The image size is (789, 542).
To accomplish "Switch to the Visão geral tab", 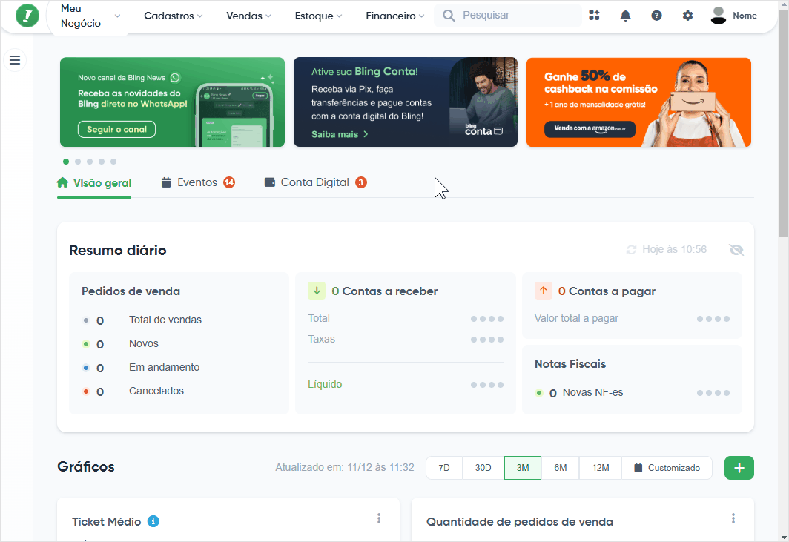I will click(x=94, y=183).
